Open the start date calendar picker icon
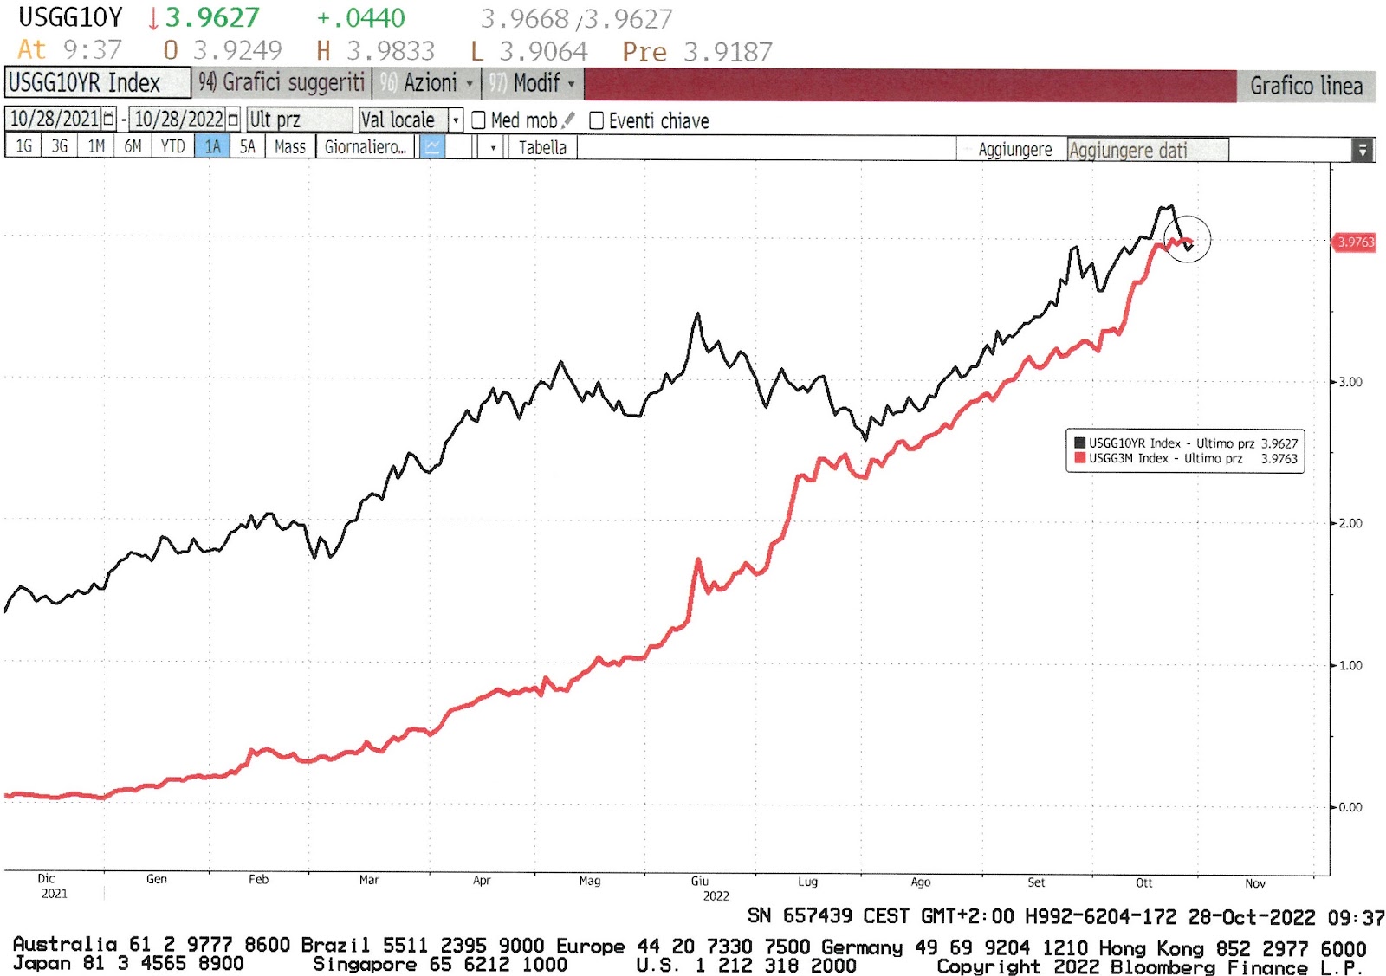The height and width of the screenshot is (976, 1386). point(109,120)
